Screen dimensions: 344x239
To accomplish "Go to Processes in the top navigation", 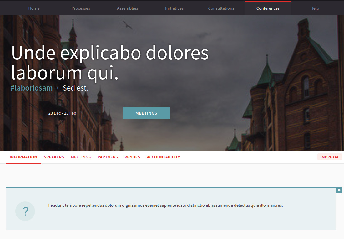I will click(x=81, y=8).
